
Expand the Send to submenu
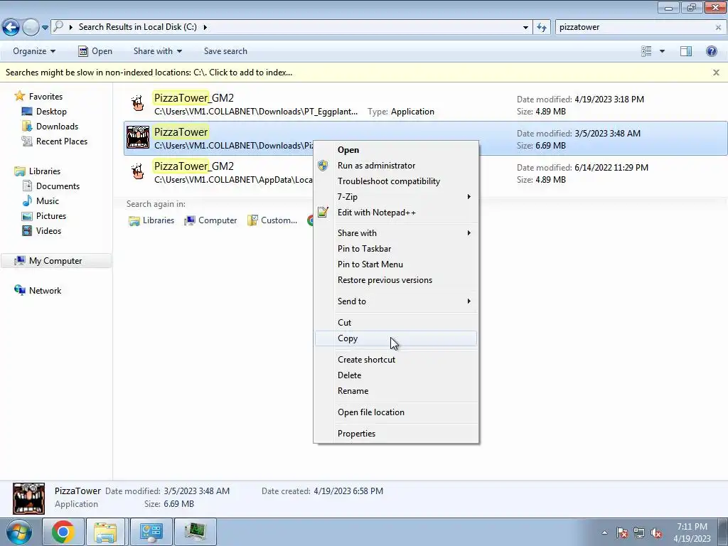point(396,301)
